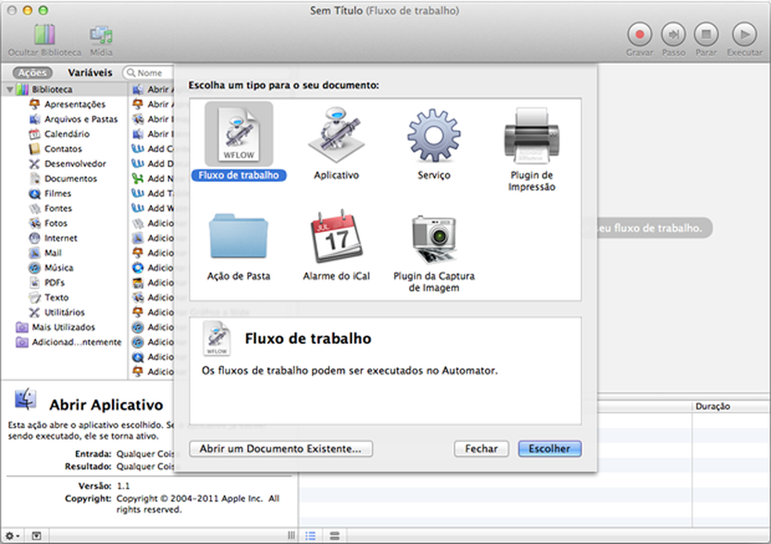The height and width of the screenshot is (544, 771).
Task: Switch to the Variáveis tab
Action: pyautogui.click(x=90, y=73)
